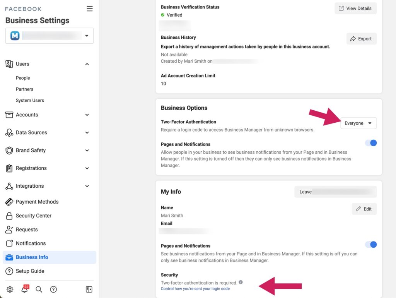This screenshot has width=396, height=298.
Task: Open Notifications in the sidebar
Action: point(31,243)
